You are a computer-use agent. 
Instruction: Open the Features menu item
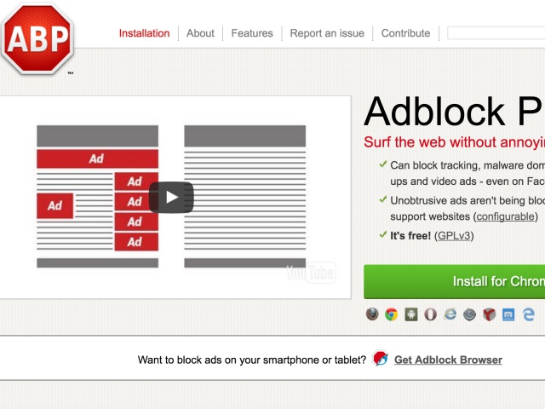pyautogui.click(x=252, y=33)
